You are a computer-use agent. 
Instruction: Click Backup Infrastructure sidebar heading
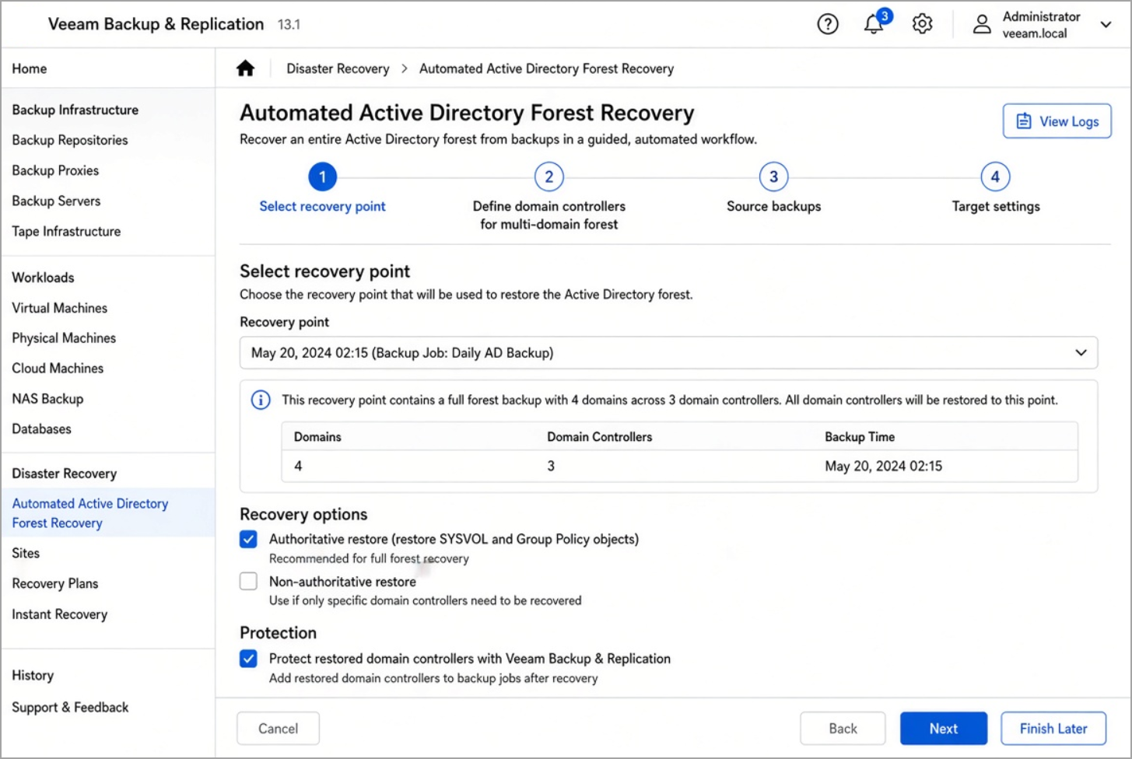[x=75, y=110]
